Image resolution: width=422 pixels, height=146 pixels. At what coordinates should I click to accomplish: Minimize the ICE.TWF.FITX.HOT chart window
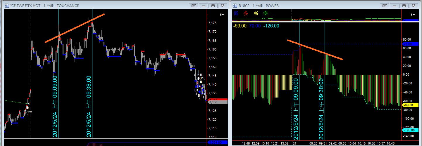[204, 6]
